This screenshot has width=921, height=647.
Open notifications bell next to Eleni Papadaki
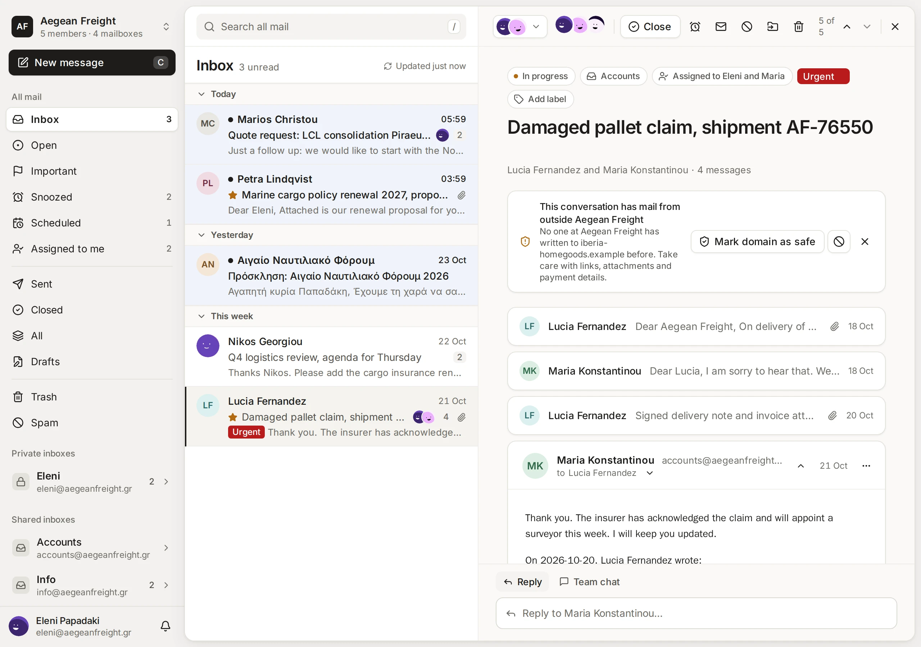(x=165, y=626)
